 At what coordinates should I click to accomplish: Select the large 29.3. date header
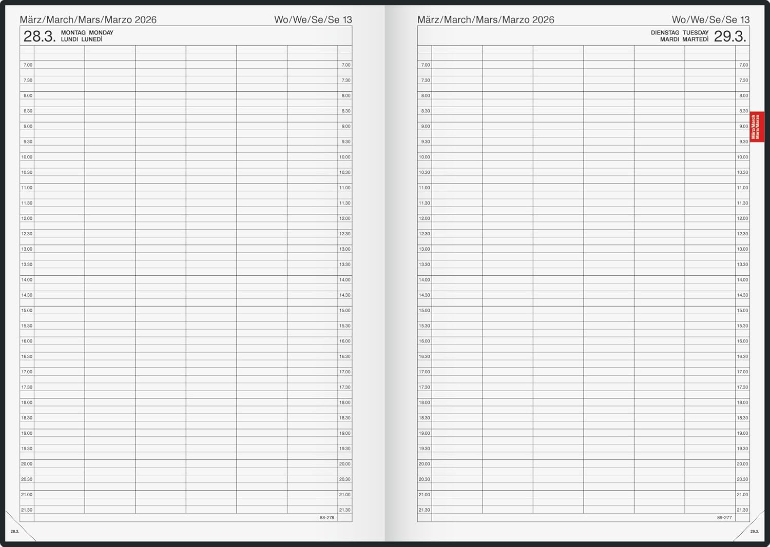729,36
